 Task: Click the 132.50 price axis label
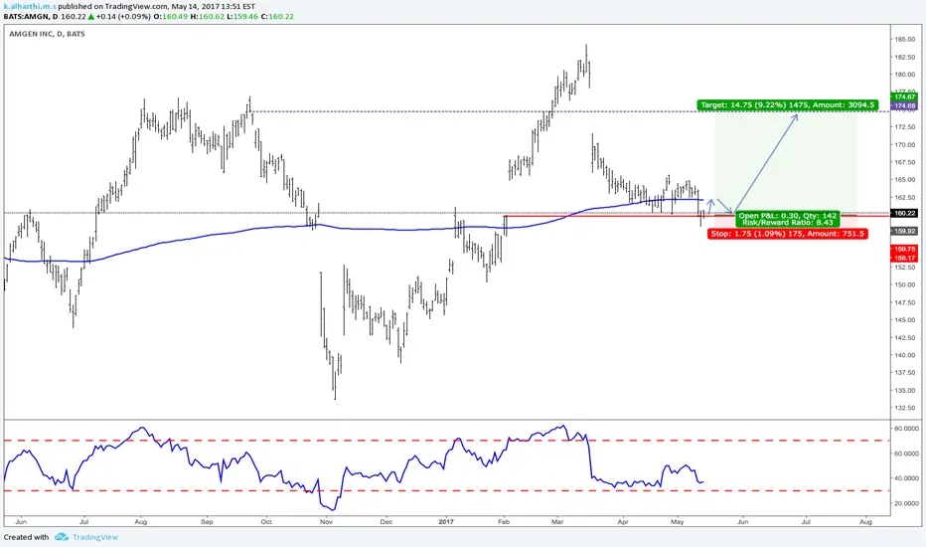click(905, 408)
